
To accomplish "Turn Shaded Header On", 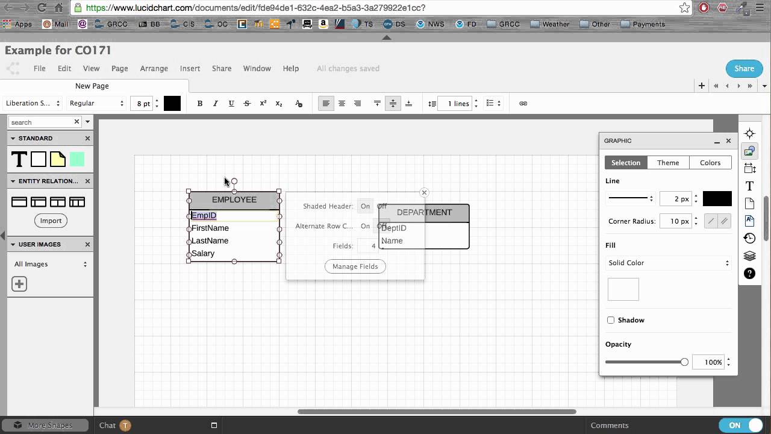I will click(x=365, y=206).
